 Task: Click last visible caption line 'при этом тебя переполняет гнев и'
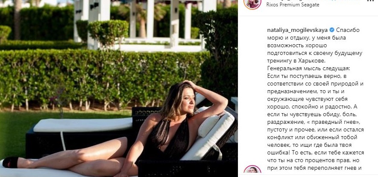[315, 168]
